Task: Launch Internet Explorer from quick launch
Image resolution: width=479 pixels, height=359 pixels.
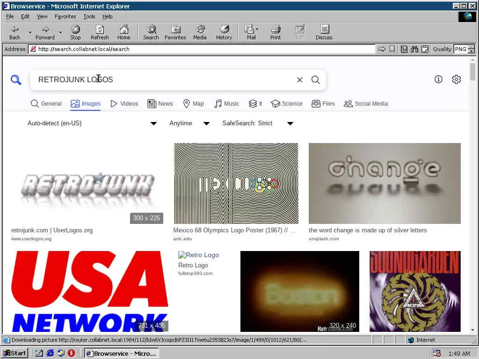Action: click(50, 353)
